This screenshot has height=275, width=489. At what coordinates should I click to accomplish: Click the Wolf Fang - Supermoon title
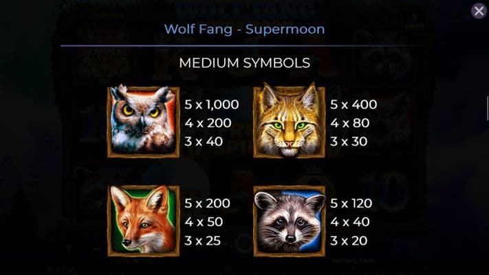tap(244, 30)
